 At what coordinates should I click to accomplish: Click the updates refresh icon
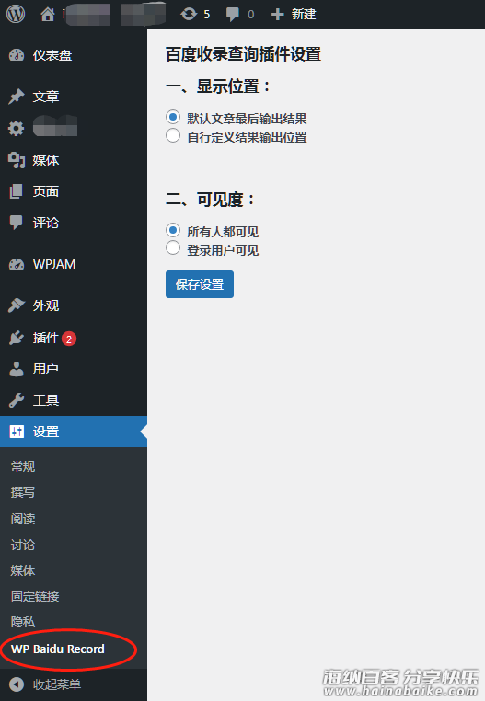189,15
